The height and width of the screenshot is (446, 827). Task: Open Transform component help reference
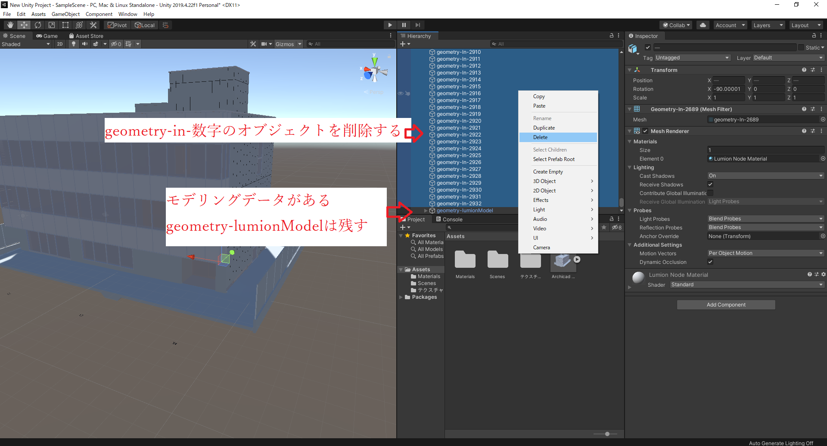[x=804, y=70]
